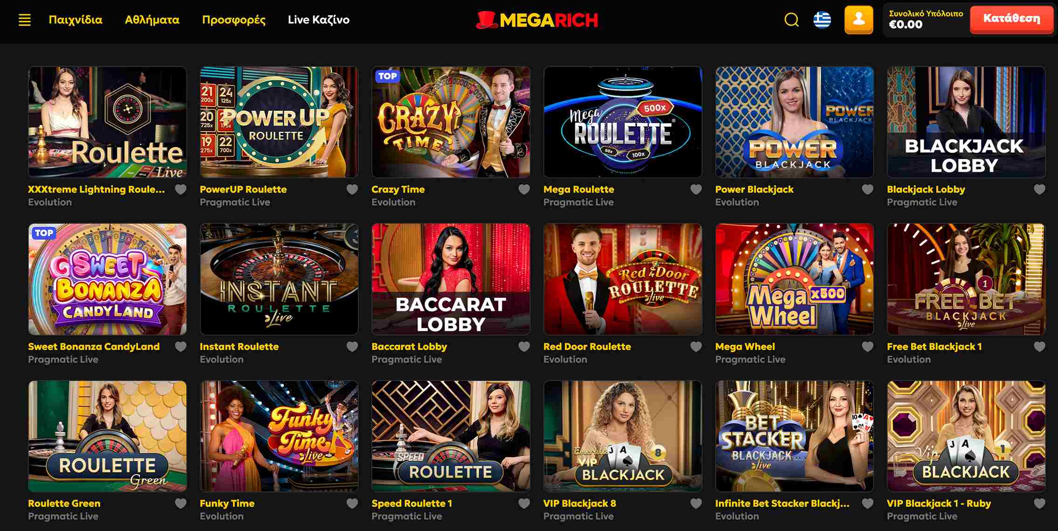Click the search magnifier icon

point(791,20)
